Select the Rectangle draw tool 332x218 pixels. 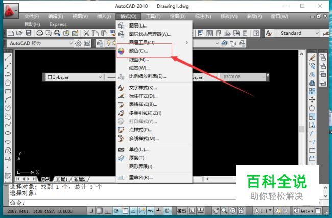[x=8, y=91]
